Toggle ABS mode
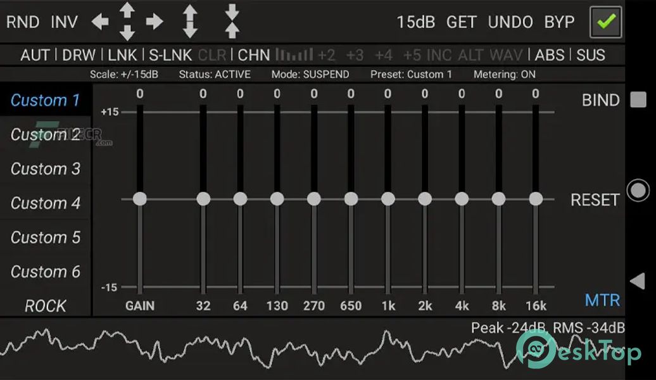The width and height of the screenshot is (656, 380). pyautogui.click(x=550, y=55)
